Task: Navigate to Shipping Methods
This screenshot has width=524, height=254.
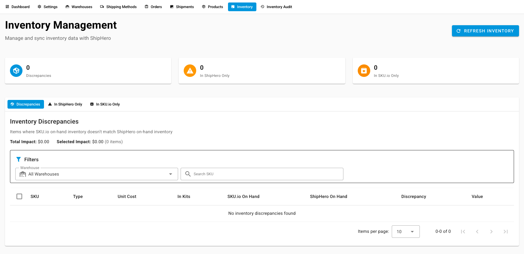Action: click(x=118, y=7)
